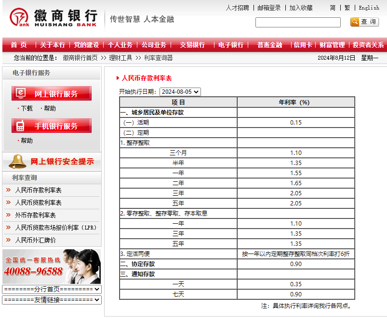Open 人才招聘 link

pyautogui.click(x=237, y=8)
